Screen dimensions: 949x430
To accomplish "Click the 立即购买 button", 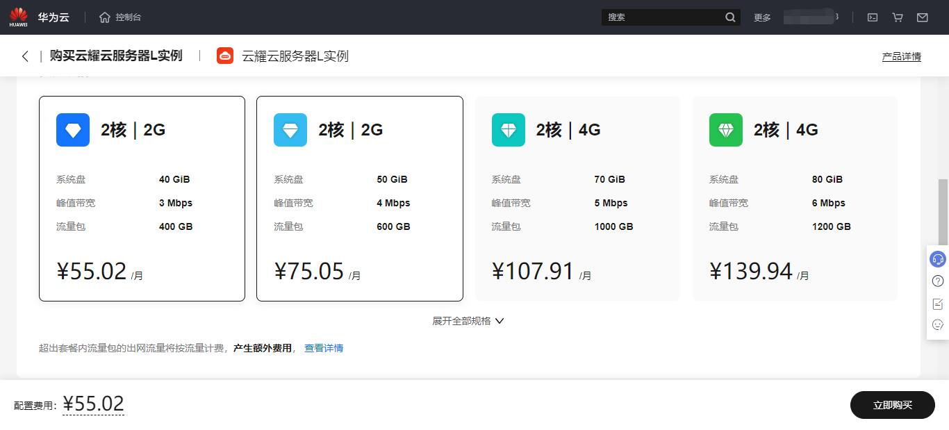I will 892,405.
